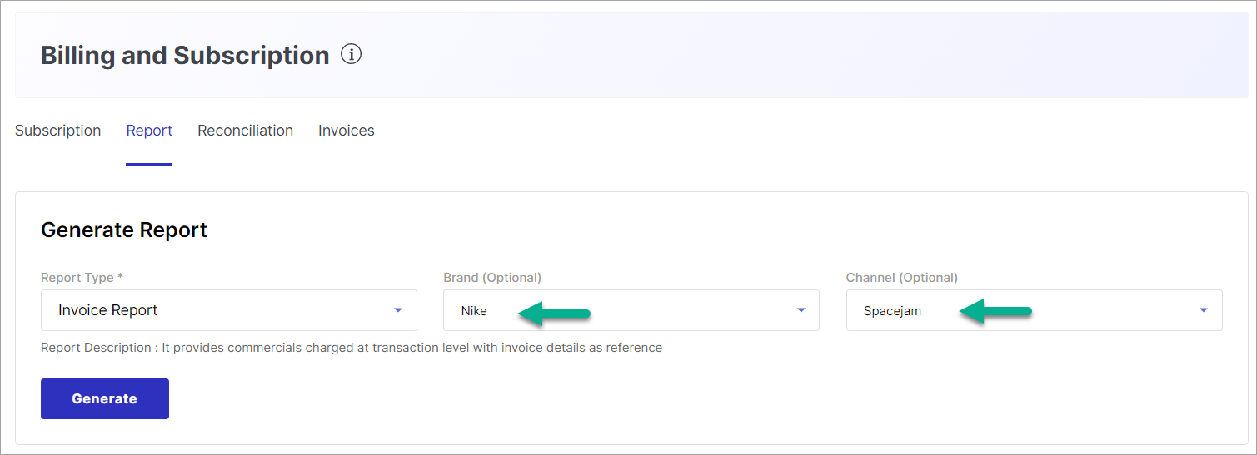Click the Billing and Subscription page title
1257x455 pixels.
[x=185, y=56]
